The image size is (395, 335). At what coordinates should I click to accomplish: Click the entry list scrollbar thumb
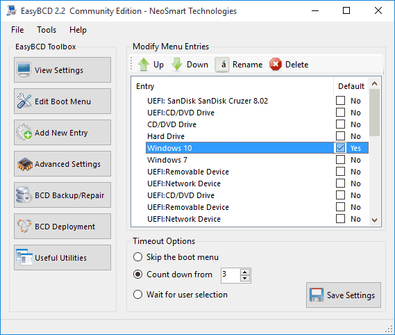pyautogui.click(x=375, y=113)
